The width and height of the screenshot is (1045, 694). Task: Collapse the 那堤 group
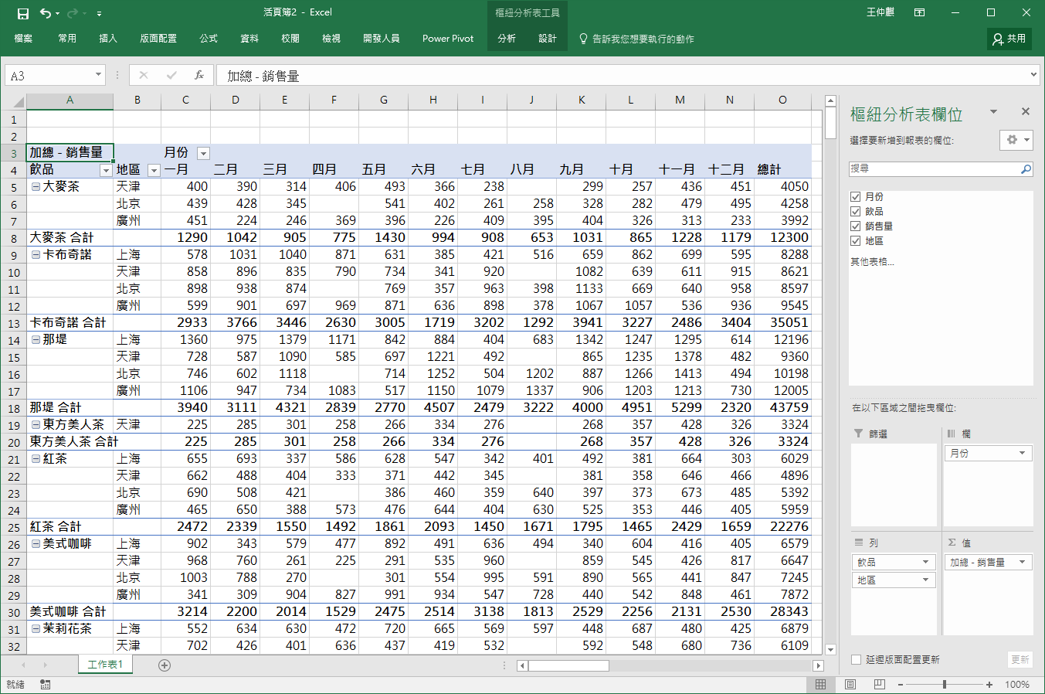[x=36, y=339]
